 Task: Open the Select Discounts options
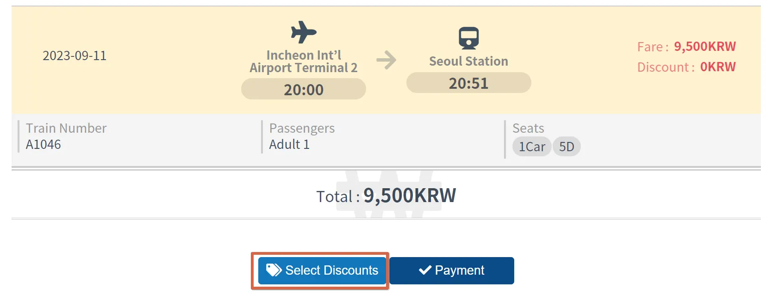pyautogui.click(x=322, y=270)
